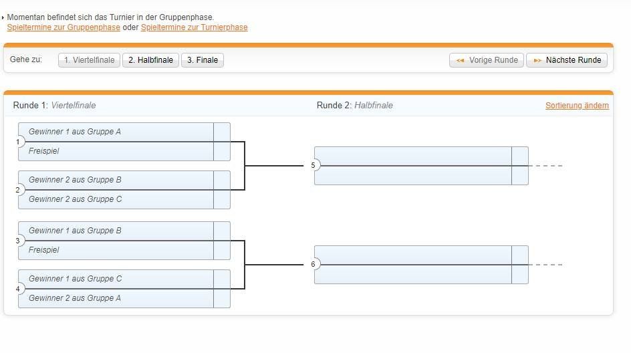Go to Vorige Runde
This screenshot has width=631, height=353.
click(487, 60)
